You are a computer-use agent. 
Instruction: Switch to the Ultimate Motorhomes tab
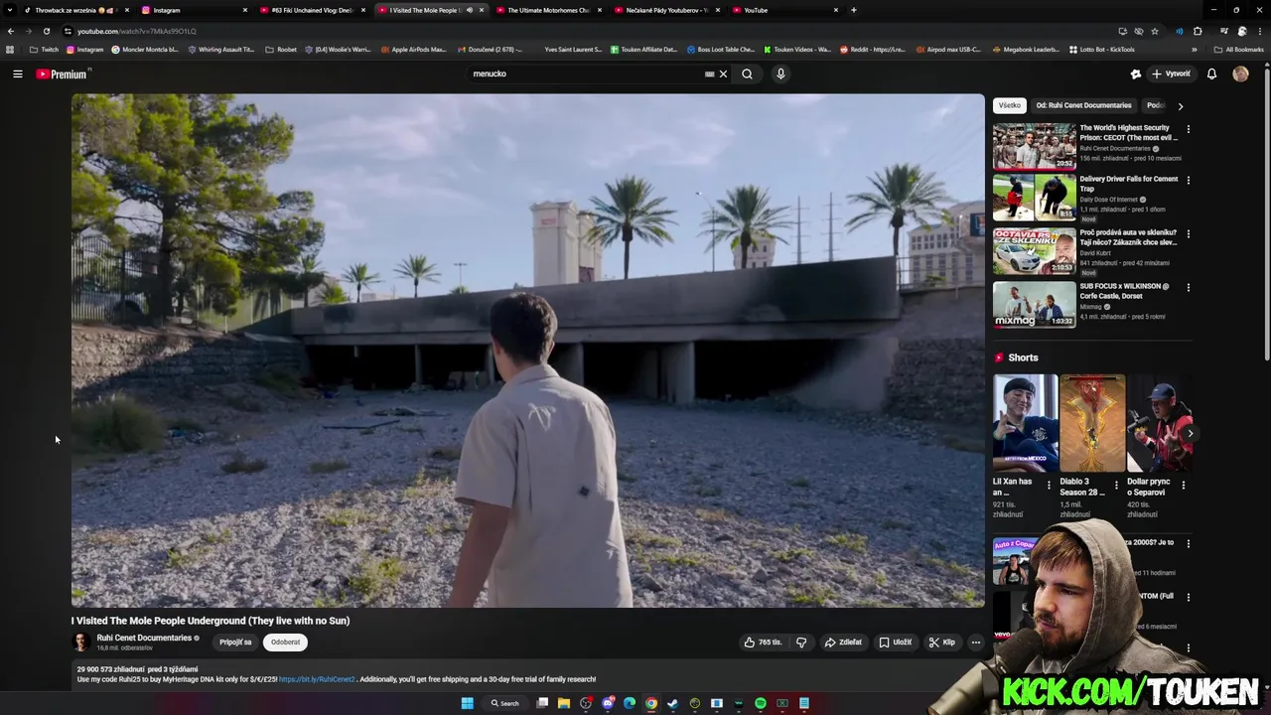click(547, 10)
